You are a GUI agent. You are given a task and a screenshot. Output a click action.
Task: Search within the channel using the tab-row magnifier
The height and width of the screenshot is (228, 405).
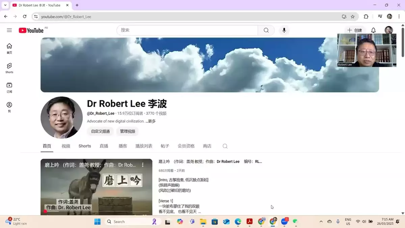pos(225,146)
